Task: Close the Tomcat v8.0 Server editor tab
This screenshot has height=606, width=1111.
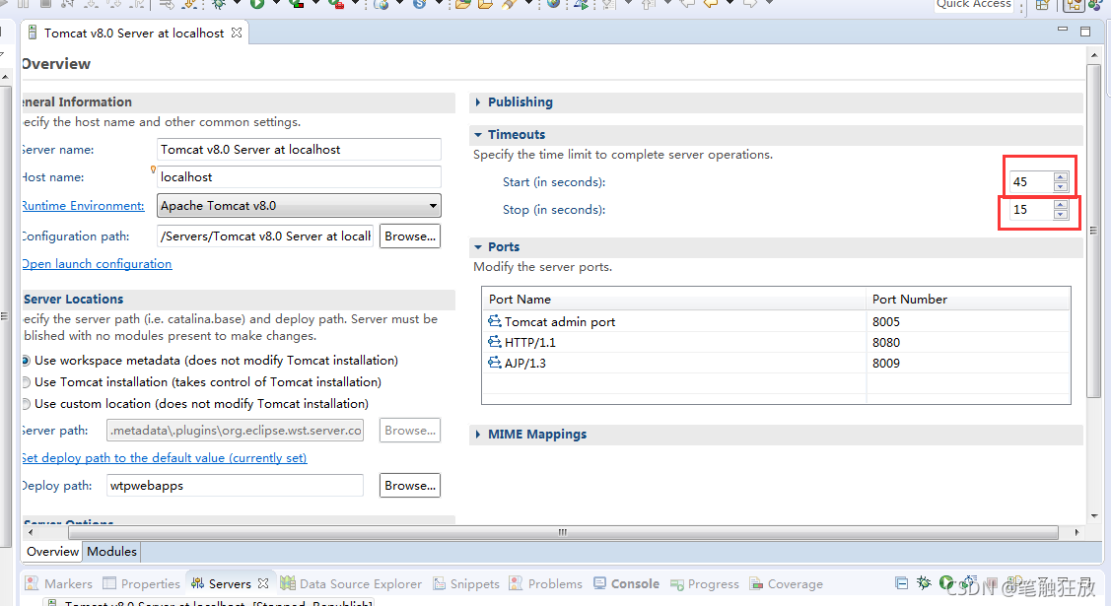Action: pyautogui.click(x=237, y=33)
